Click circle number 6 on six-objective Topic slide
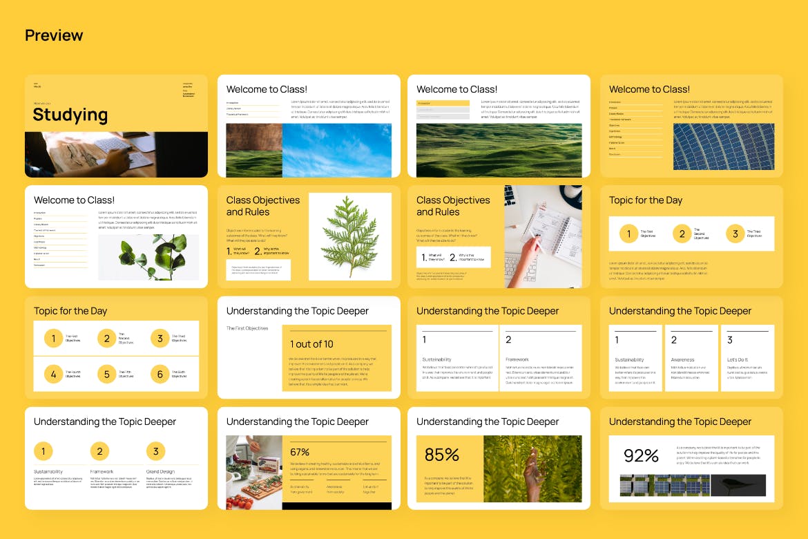The height and width of the screenshot is (539, 808). coord(160,375)
